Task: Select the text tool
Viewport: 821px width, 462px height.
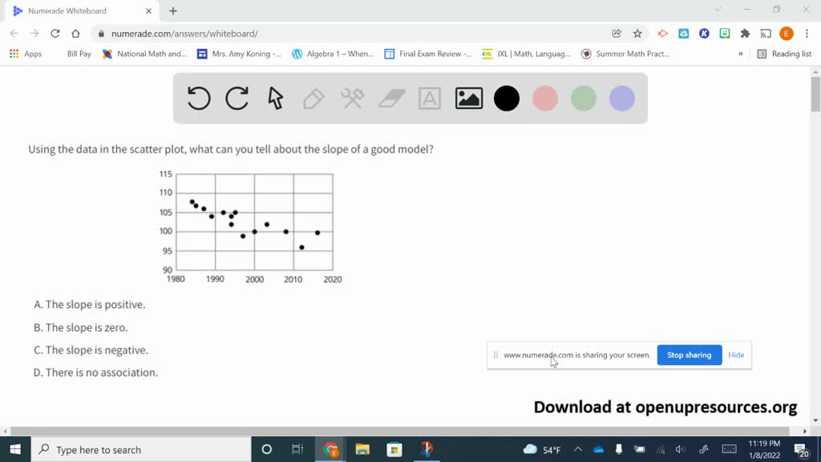Action: [429, 98]
